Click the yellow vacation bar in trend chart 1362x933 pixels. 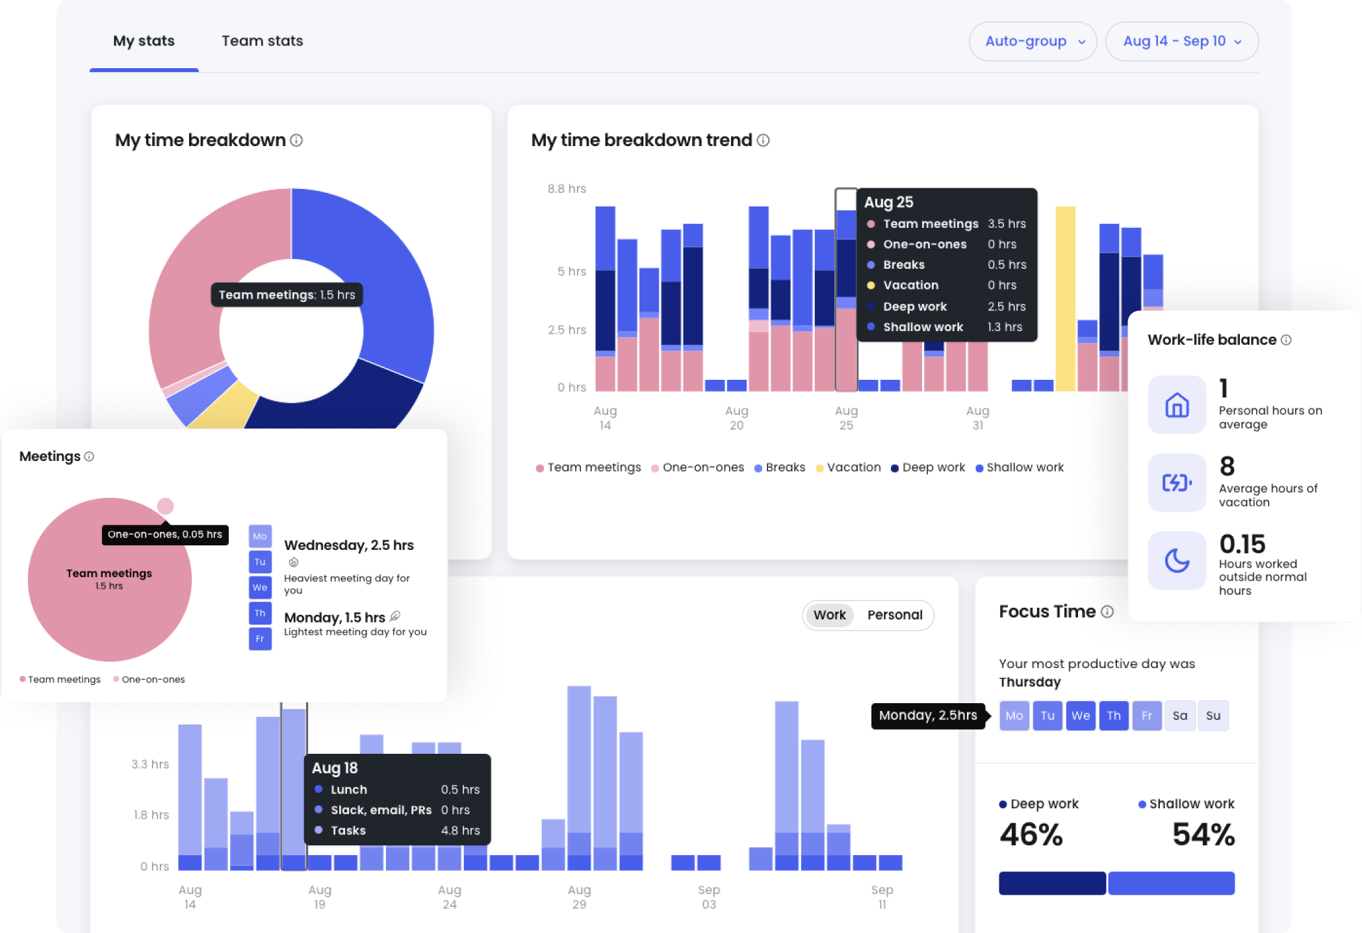tap(1065, 299)
